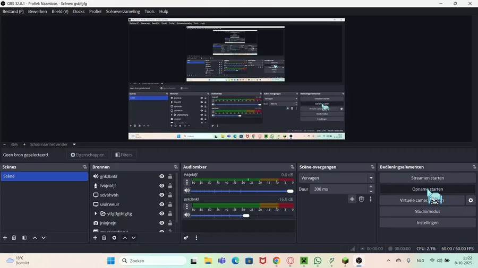Open options menu for fvbjnbfjf mixer channel
The image size is (478, 268).
[x=187, y=182]
